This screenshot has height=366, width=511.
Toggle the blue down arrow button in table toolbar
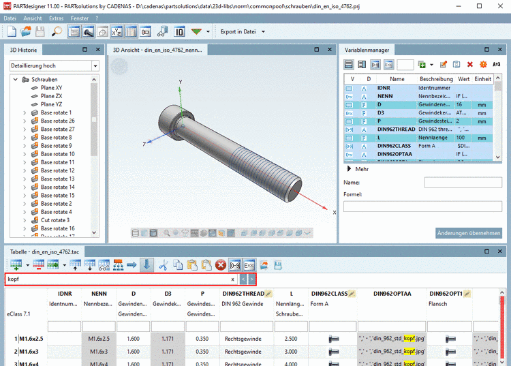point(146,265)
